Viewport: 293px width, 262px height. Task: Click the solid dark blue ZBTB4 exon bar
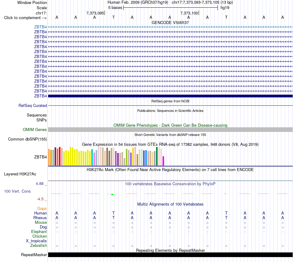170,96
